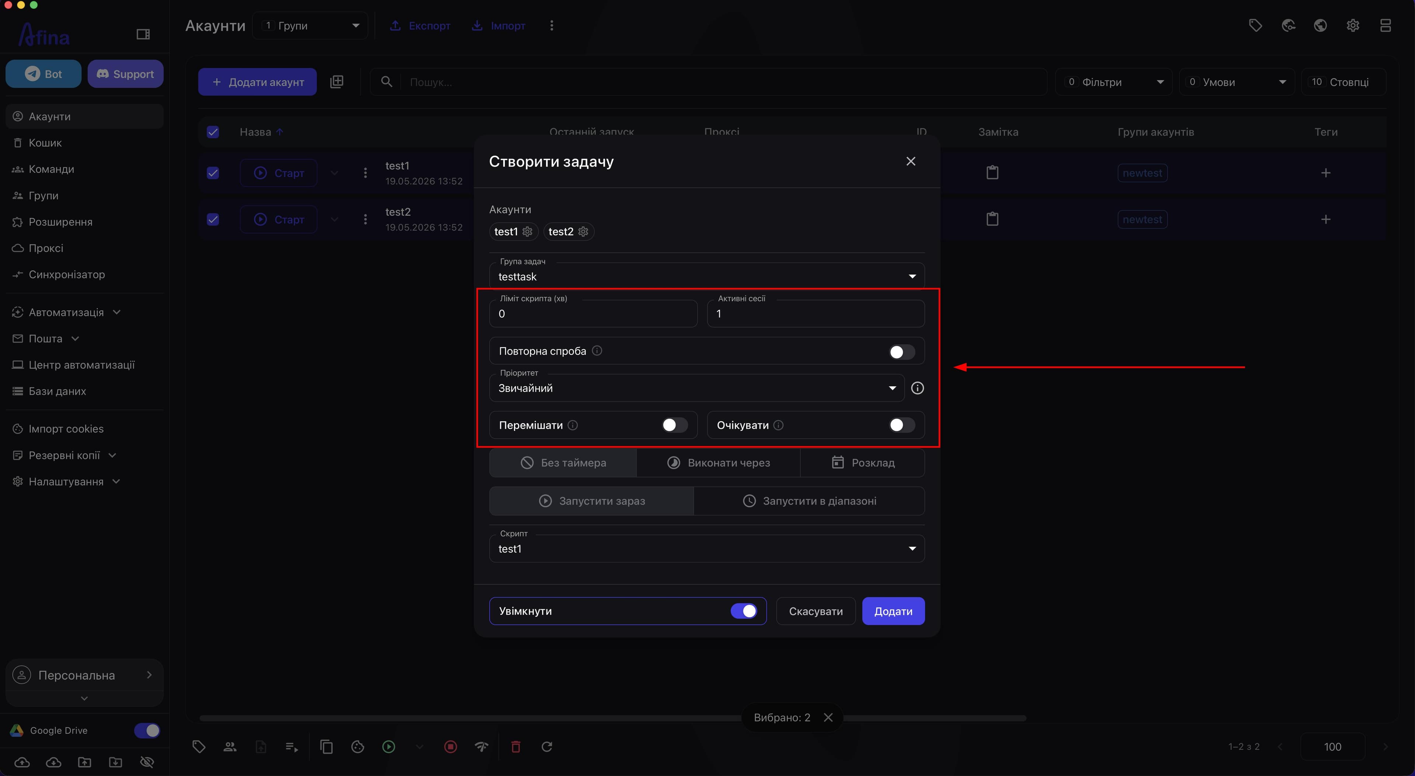Screen dimensions: 1415x776
Task: Click the red stop icon in bottom toolbar
Action: pyautogui.click(x=450, y=746)
